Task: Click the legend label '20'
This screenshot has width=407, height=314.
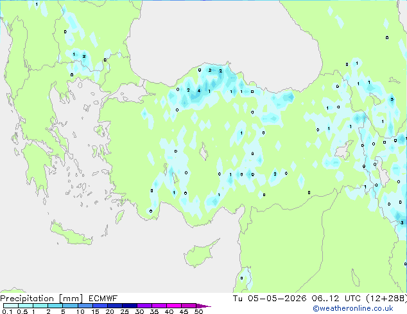Action: pyautogui.click(x=110, y=311)
